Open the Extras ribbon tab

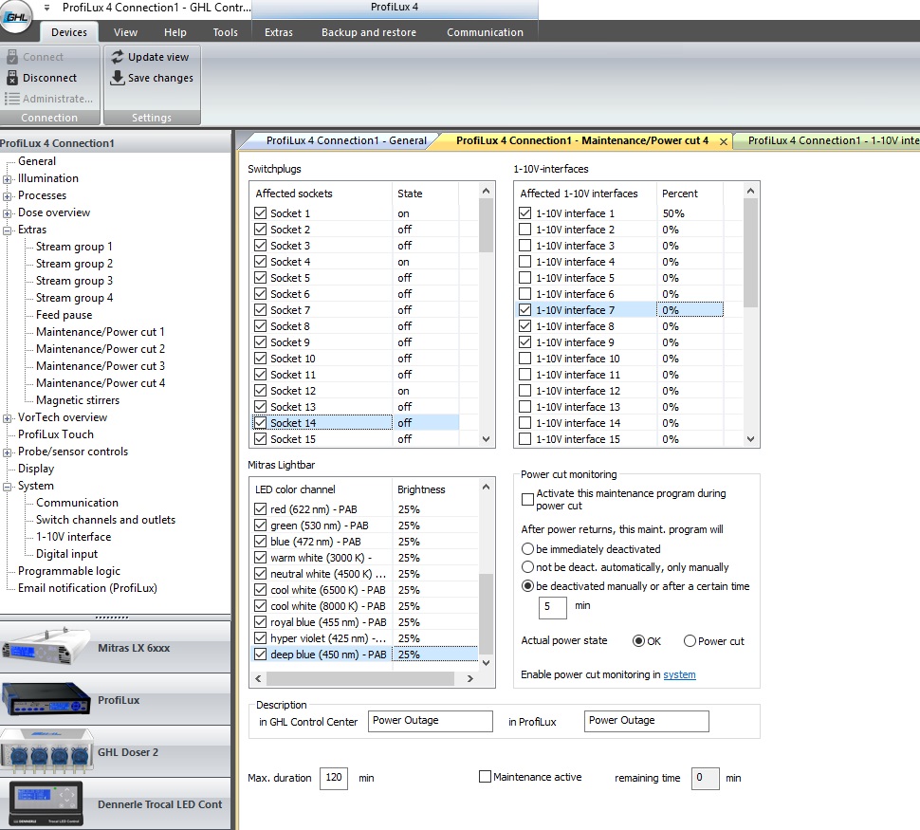(279, 32)
